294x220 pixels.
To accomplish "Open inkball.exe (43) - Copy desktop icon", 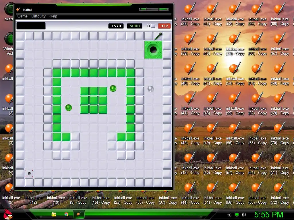I will point(190,163).
